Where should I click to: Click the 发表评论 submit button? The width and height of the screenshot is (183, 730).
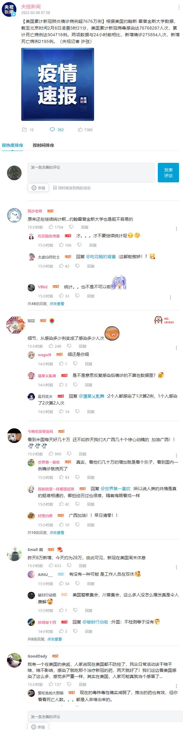pyautogui.click(x=168, y=173)
